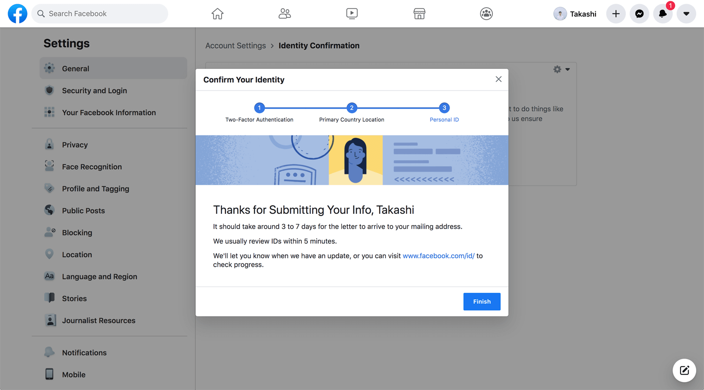704x390 pixels.
Task: Open the Marketplace storefront icon
Action: [x=419, y=14]
